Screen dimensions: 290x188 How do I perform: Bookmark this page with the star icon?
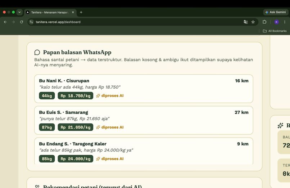253,22
